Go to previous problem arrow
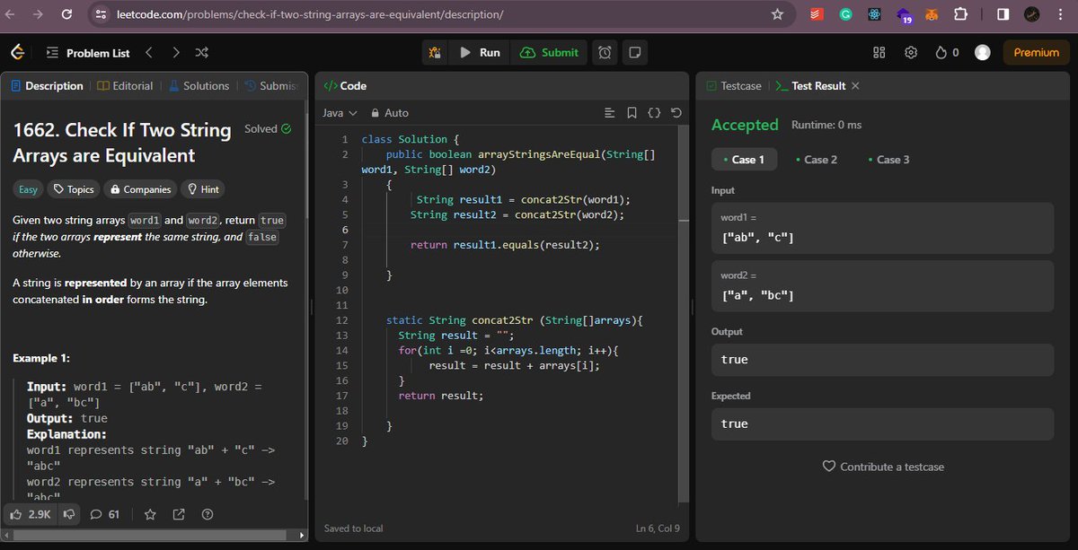 pos(149,53)
